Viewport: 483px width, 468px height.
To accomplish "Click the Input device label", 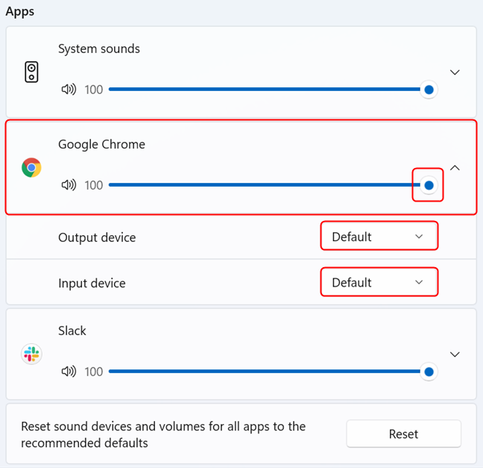I will coord(92,283).
